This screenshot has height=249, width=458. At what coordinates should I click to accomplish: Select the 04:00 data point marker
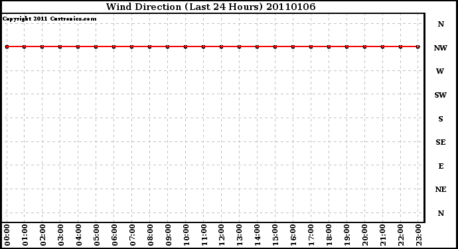(x=78, y=46)
